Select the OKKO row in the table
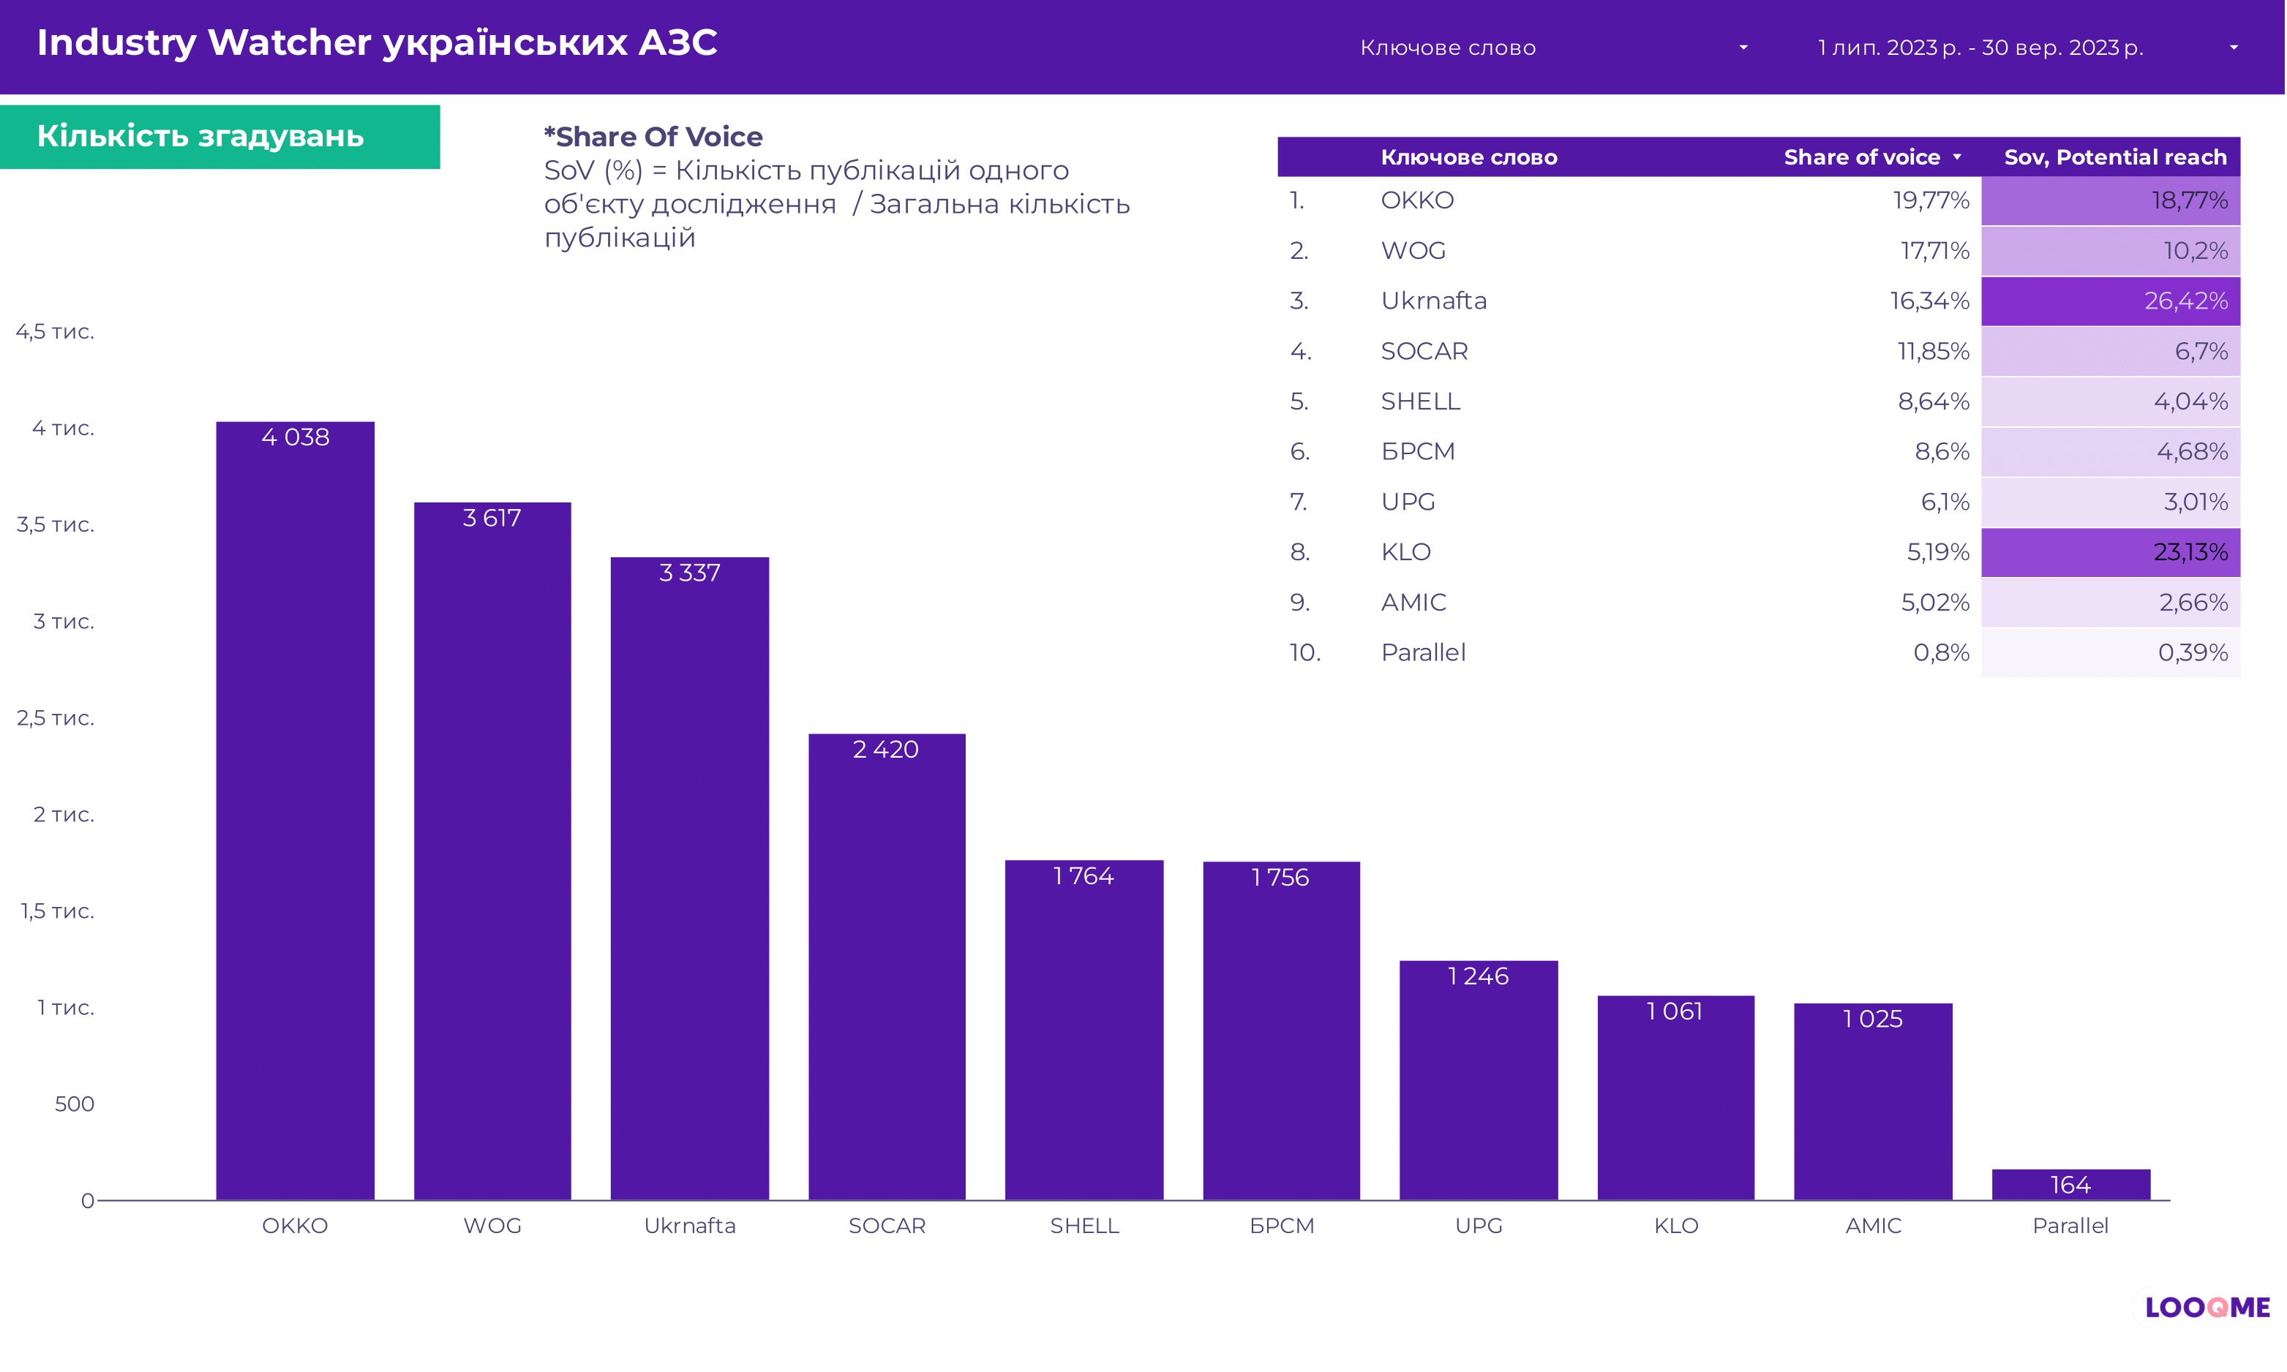 tap(1417, 200)
